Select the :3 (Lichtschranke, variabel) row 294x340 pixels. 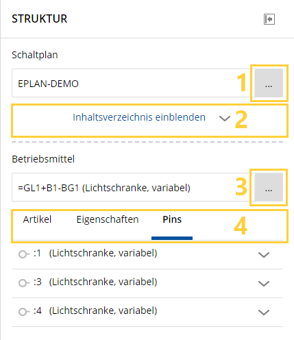click(147, 283)
